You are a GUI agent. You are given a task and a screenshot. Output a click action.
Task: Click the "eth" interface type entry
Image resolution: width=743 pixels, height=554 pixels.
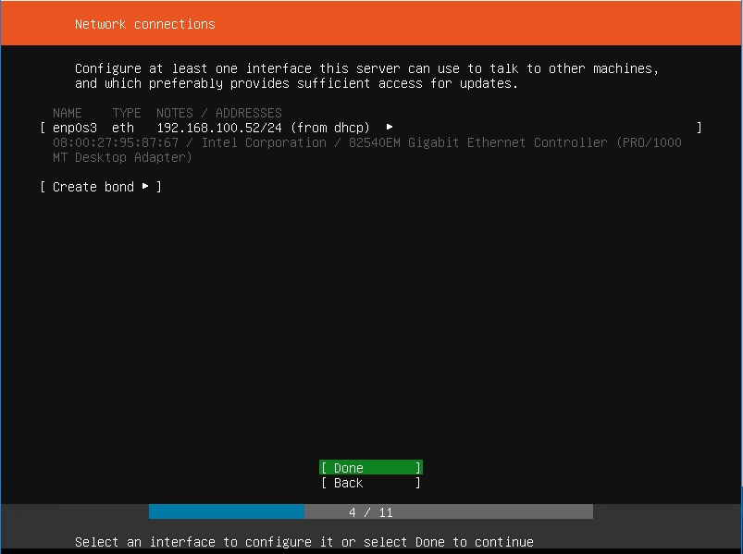(122, 128)
